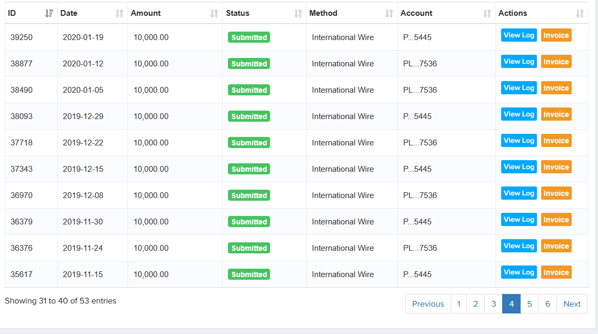Screen dimensions: 598x334
Task: Click the Date column sort icon
Action: pos(119,13)
